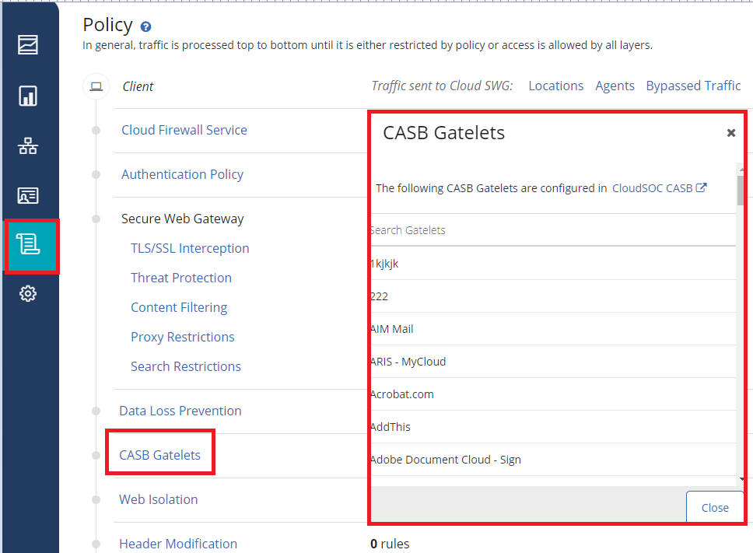Open Bypassed Traffic link
The image size is (753, 553).
click(693, 86)
